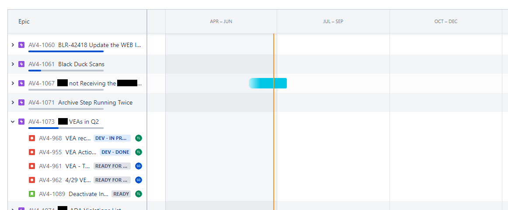508x210 pixels.
Task: Click the APR – JUN quarter header
Action: click(x=221, y=22)
